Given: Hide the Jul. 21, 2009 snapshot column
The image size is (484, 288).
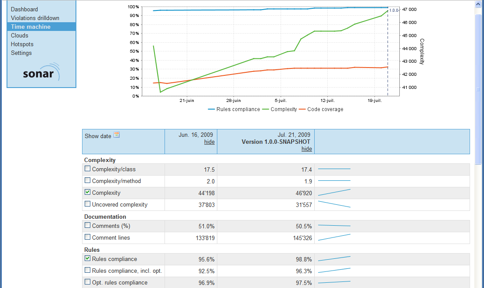Looking at the screenshot, I should point(306,149).
